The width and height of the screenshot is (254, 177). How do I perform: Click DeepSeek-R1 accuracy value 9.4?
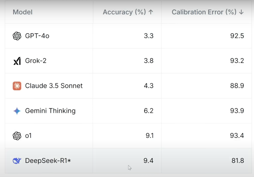(148, 161)
